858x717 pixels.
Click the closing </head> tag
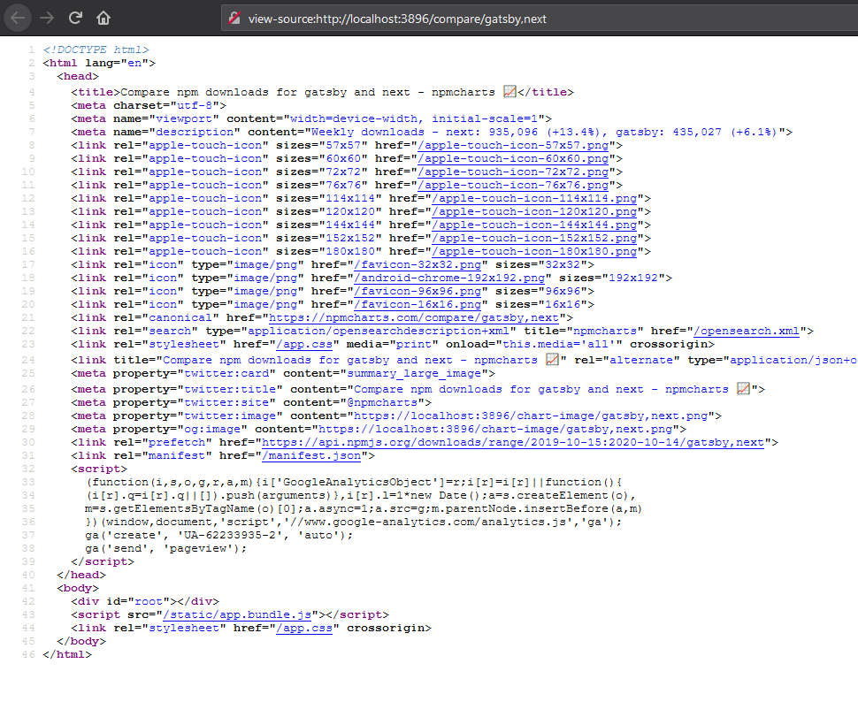(x=81, y=576)
